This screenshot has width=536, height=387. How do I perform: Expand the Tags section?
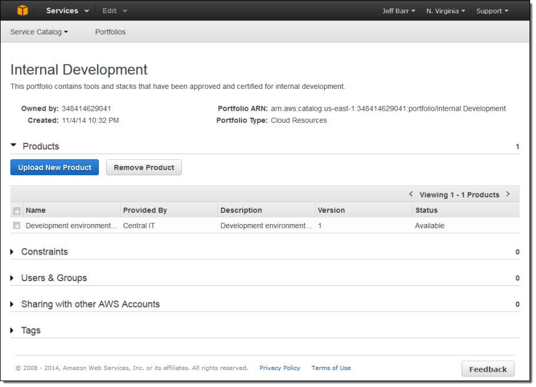[12, 331]
